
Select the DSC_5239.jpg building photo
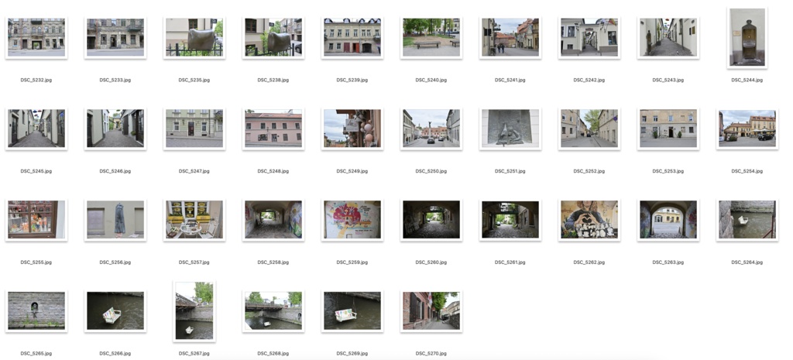(352, 38)
